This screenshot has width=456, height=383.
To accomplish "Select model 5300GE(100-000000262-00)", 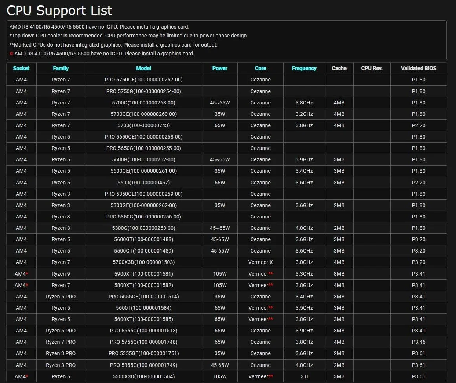I will pos(143,205).
